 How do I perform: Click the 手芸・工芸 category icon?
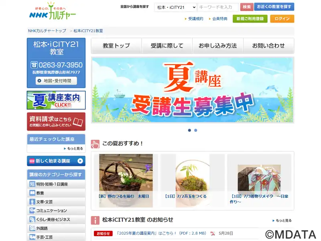point(32,237)
